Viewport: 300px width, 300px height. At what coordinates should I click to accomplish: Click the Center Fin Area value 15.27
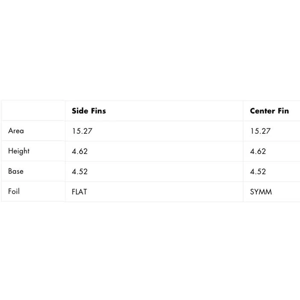point(260,131)
